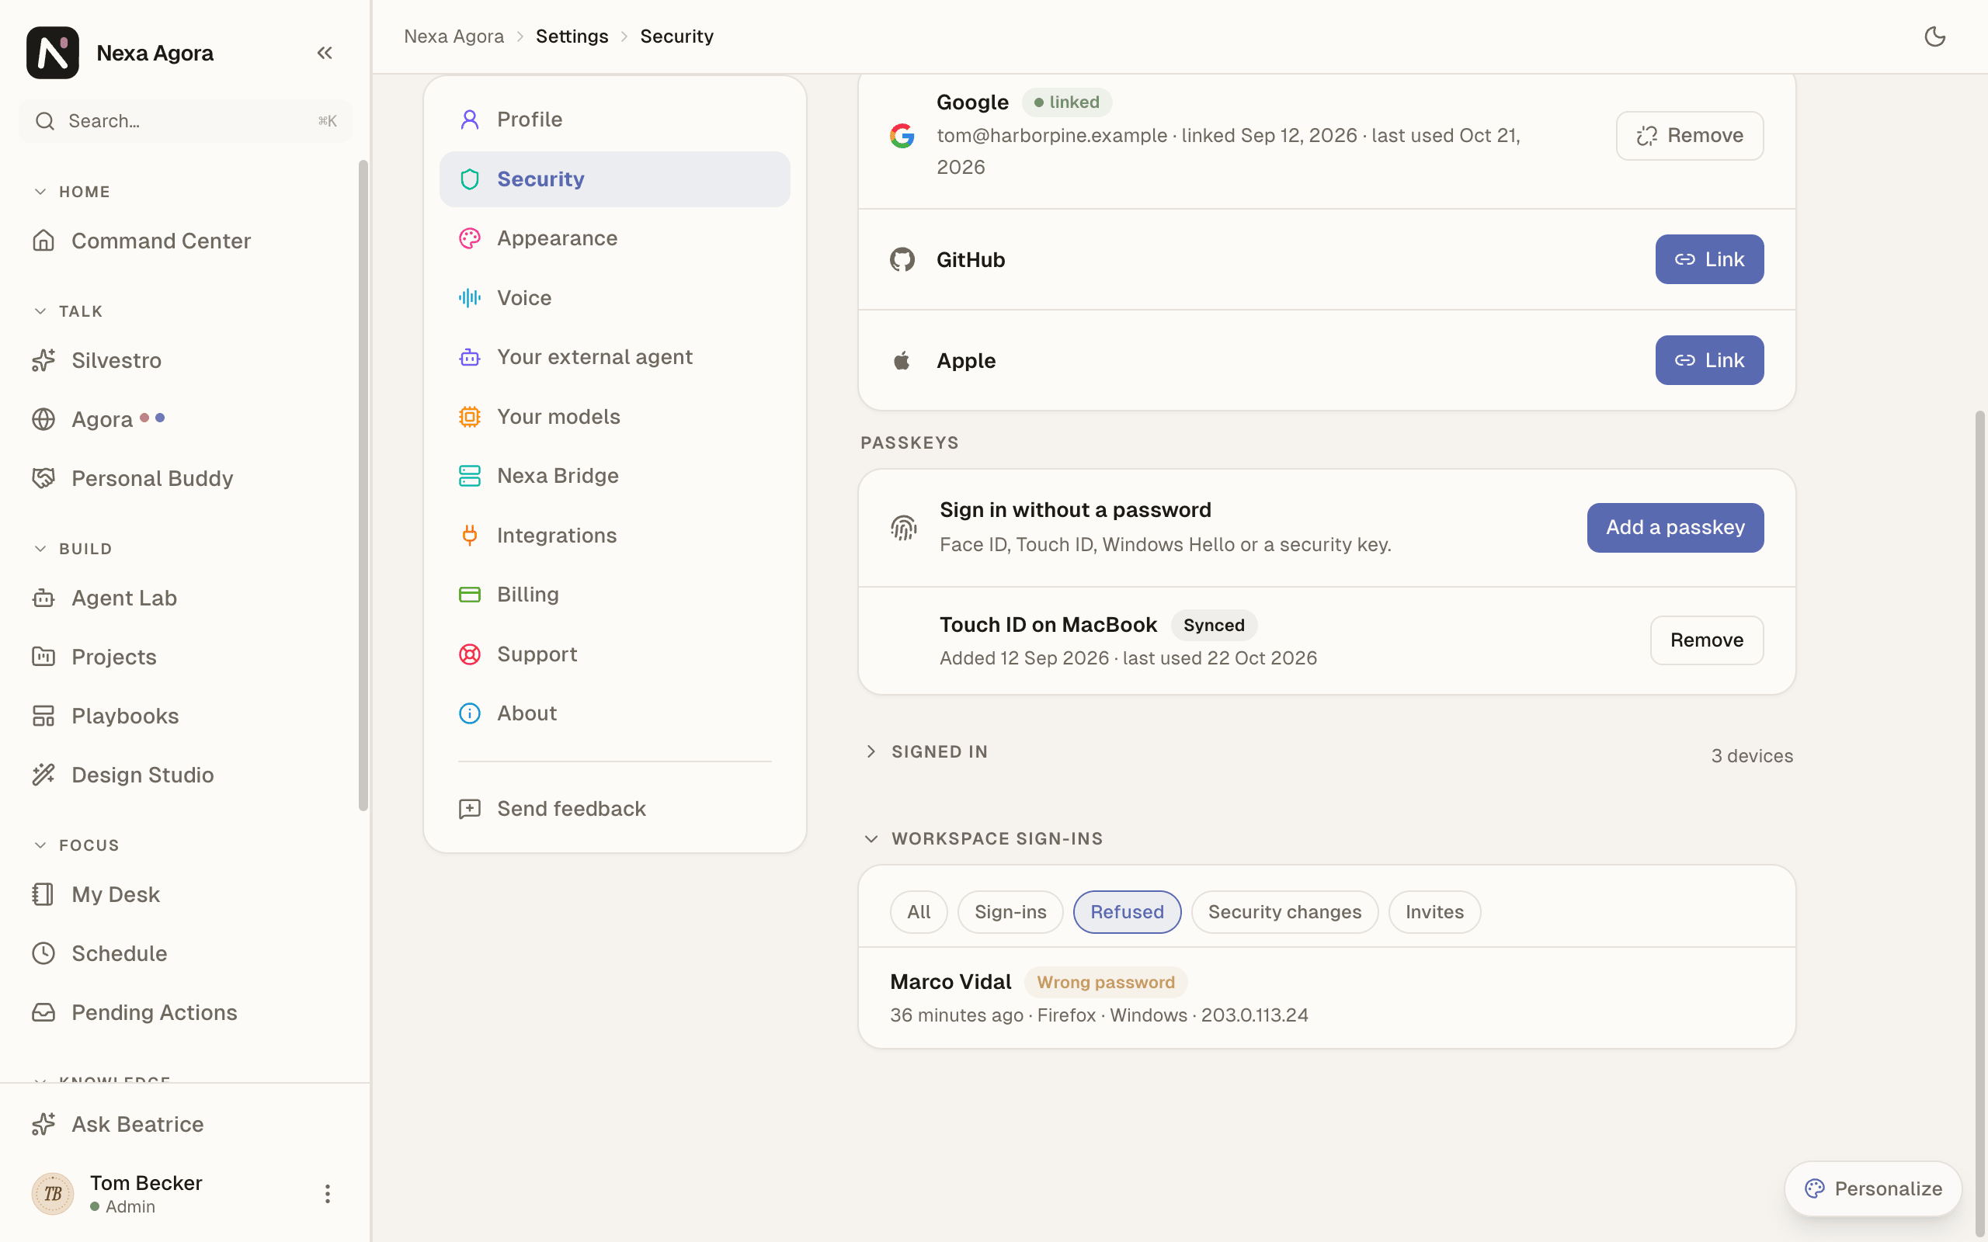Viewport: 1988px width, 1242px height.
Task: Link the GitHub account
Action: (1708, 259)
